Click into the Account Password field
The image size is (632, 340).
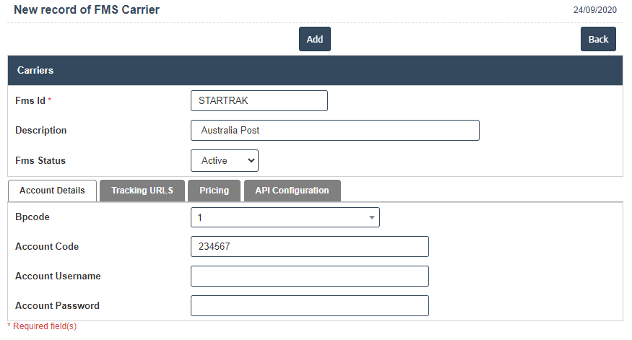pyautogui.click(x=309, y=306)
